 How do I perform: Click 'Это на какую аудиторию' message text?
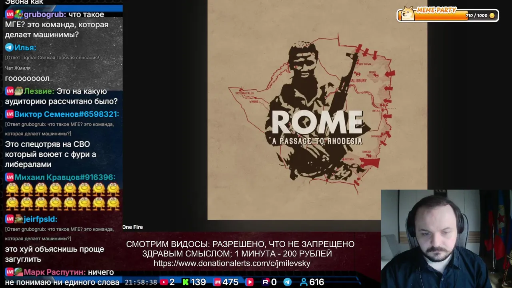[61, 96]
